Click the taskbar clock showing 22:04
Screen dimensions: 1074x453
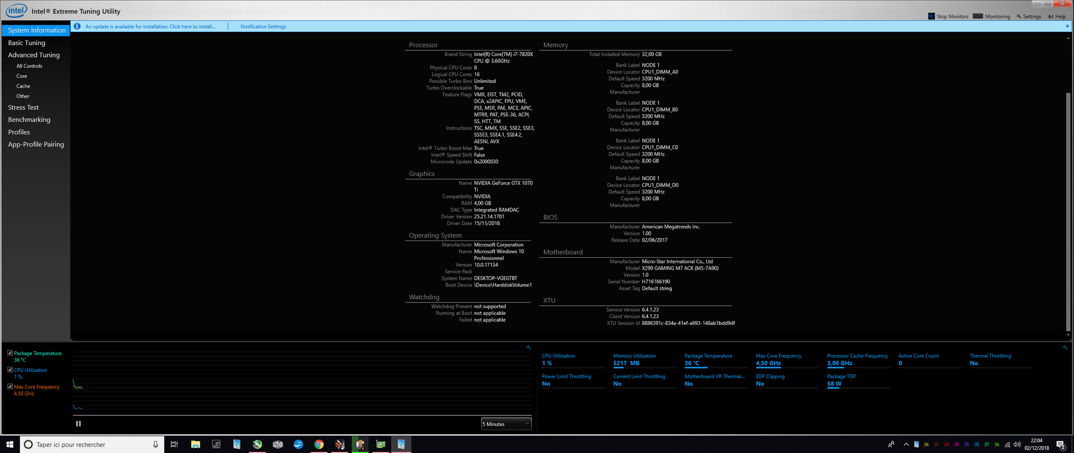click(1037, 444)
